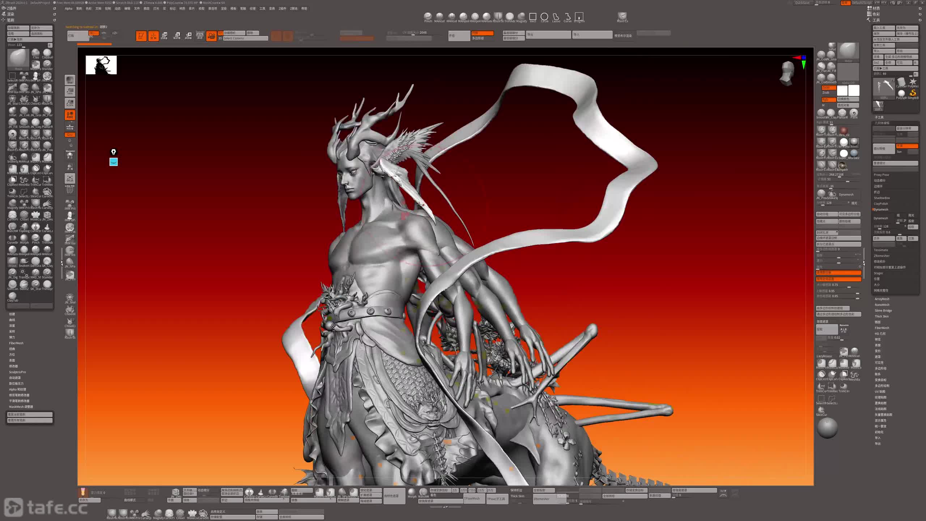Select the PolyMesh star tool

point(913,82)
